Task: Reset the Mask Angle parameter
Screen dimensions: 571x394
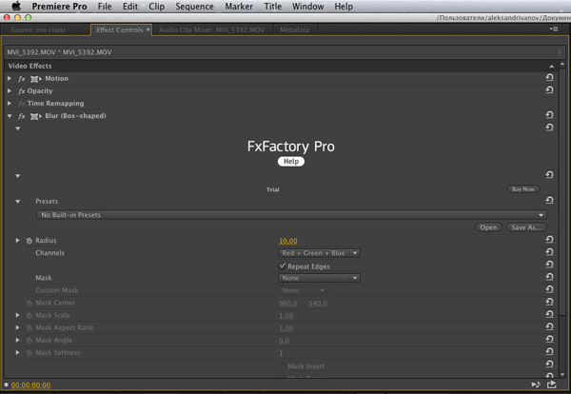Action: click(549, 339)
